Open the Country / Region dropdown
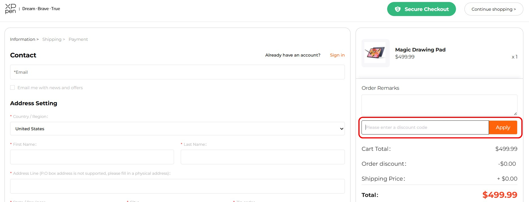Screen dimensions: 529x202 tap(177, 129)
